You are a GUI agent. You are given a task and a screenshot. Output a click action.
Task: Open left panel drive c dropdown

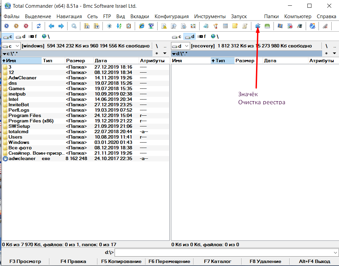point(11,46)
